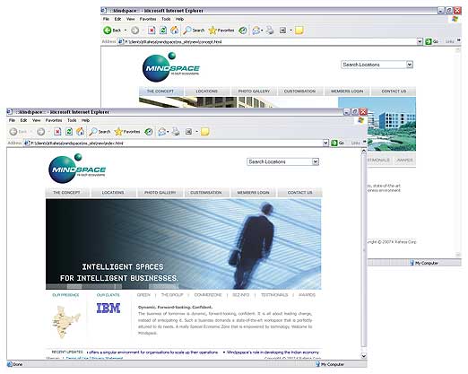Open Tools menu in front index.html window

coord(72,120)
